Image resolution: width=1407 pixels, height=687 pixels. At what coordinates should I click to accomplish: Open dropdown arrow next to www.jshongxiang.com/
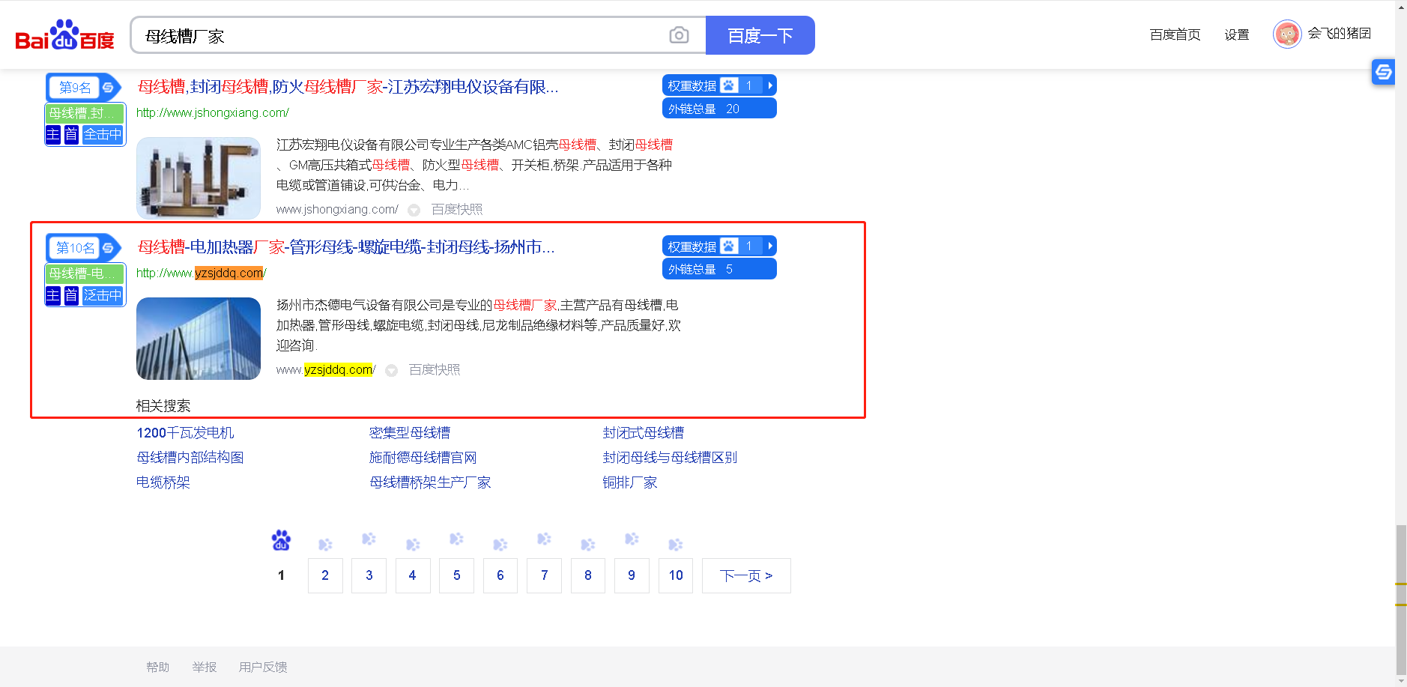coord(414,211)
